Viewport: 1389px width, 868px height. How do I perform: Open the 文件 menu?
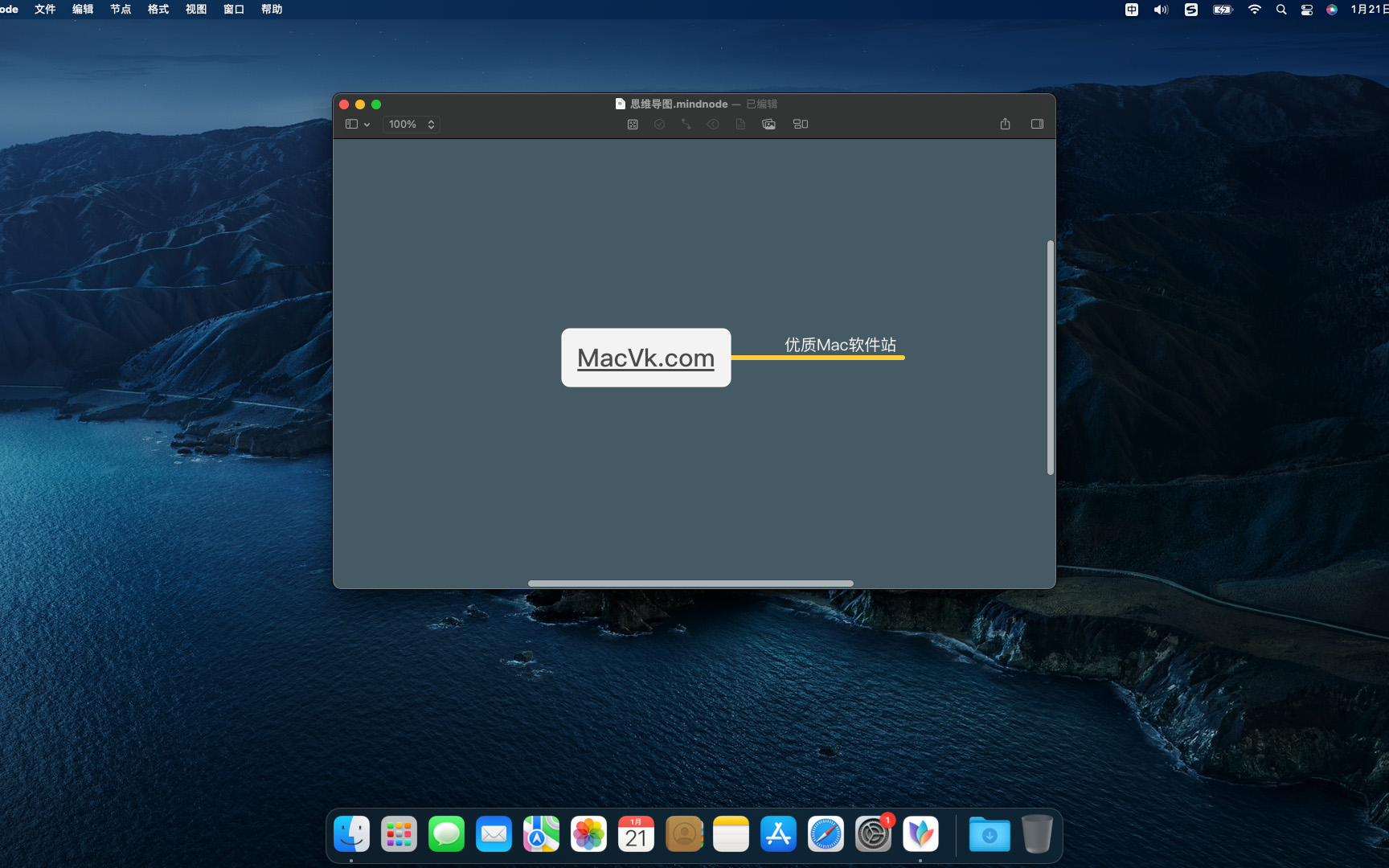point(45,10)
